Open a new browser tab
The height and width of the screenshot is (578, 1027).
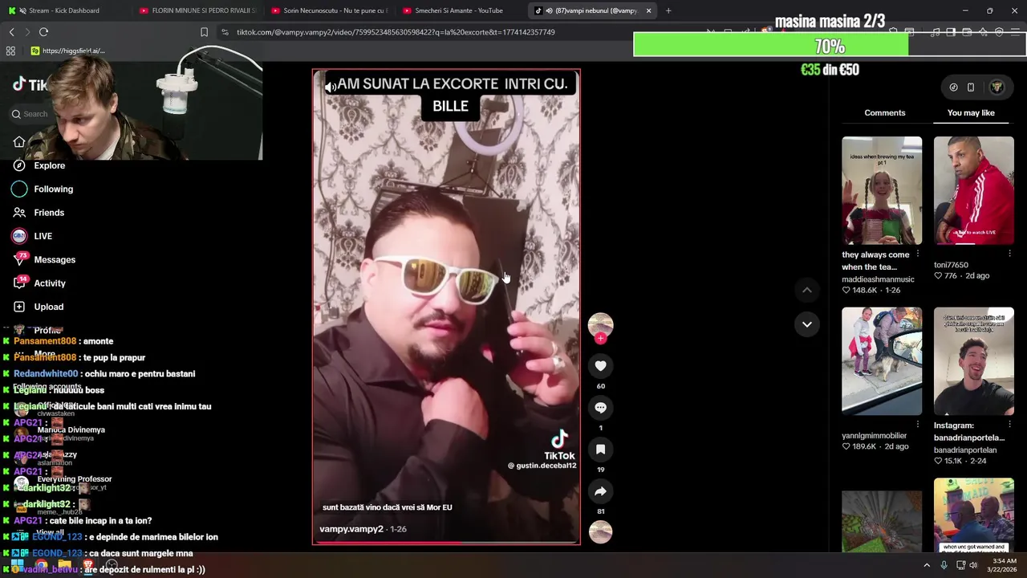pyautogui.click(x=668, y=10)
